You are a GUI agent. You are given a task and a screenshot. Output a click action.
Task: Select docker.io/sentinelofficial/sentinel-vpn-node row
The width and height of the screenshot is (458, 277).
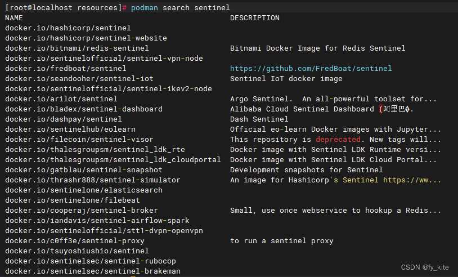pos(104,59)
